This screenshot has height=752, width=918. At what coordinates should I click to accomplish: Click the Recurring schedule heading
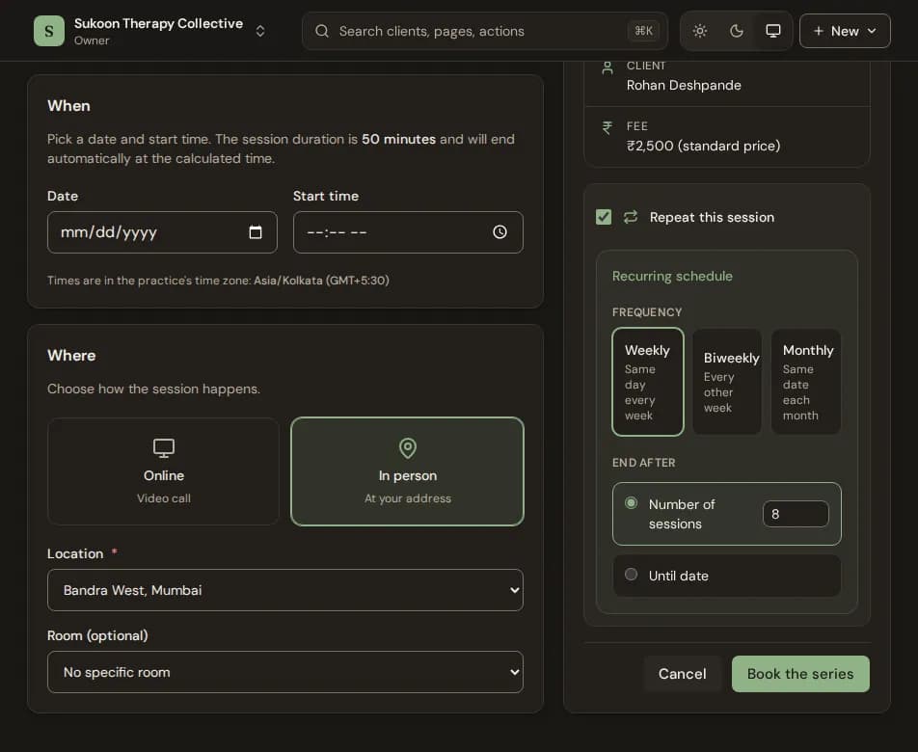[672, 277]
